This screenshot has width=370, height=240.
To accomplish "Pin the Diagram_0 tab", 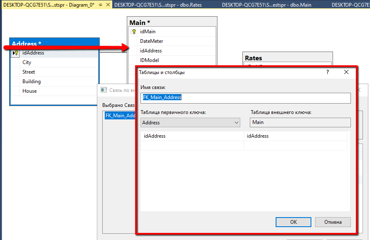I will click(100, 5).
